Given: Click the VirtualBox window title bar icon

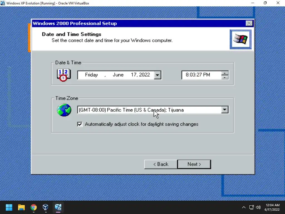Looking at the screenshot, I should pyautogui.click(x=3, y=3).
